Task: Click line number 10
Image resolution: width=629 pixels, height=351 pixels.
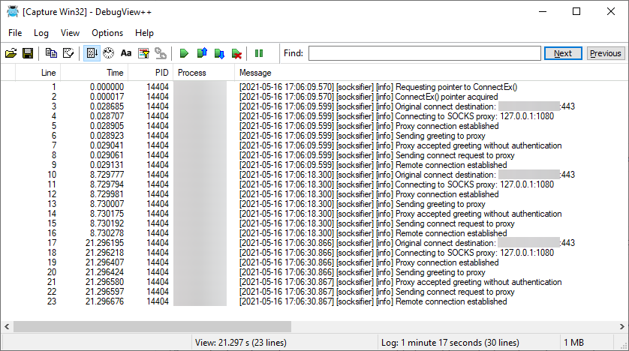Action: pos(52,175)
